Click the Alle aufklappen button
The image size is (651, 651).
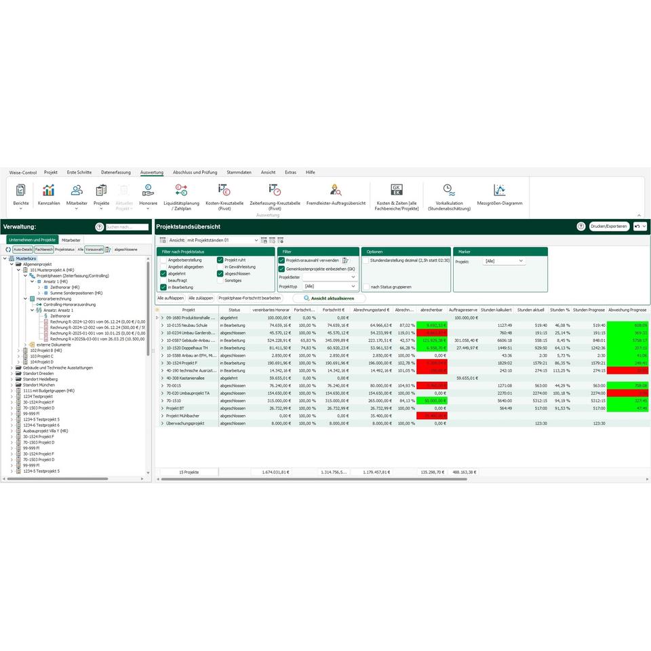(171, 298)
